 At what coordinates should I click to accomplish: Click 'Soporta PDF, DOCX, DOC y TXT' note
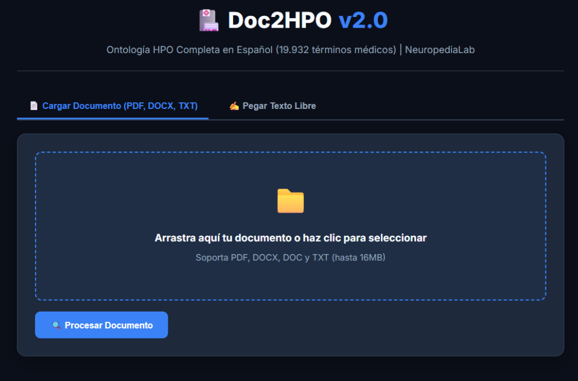[x=291, y=257]
